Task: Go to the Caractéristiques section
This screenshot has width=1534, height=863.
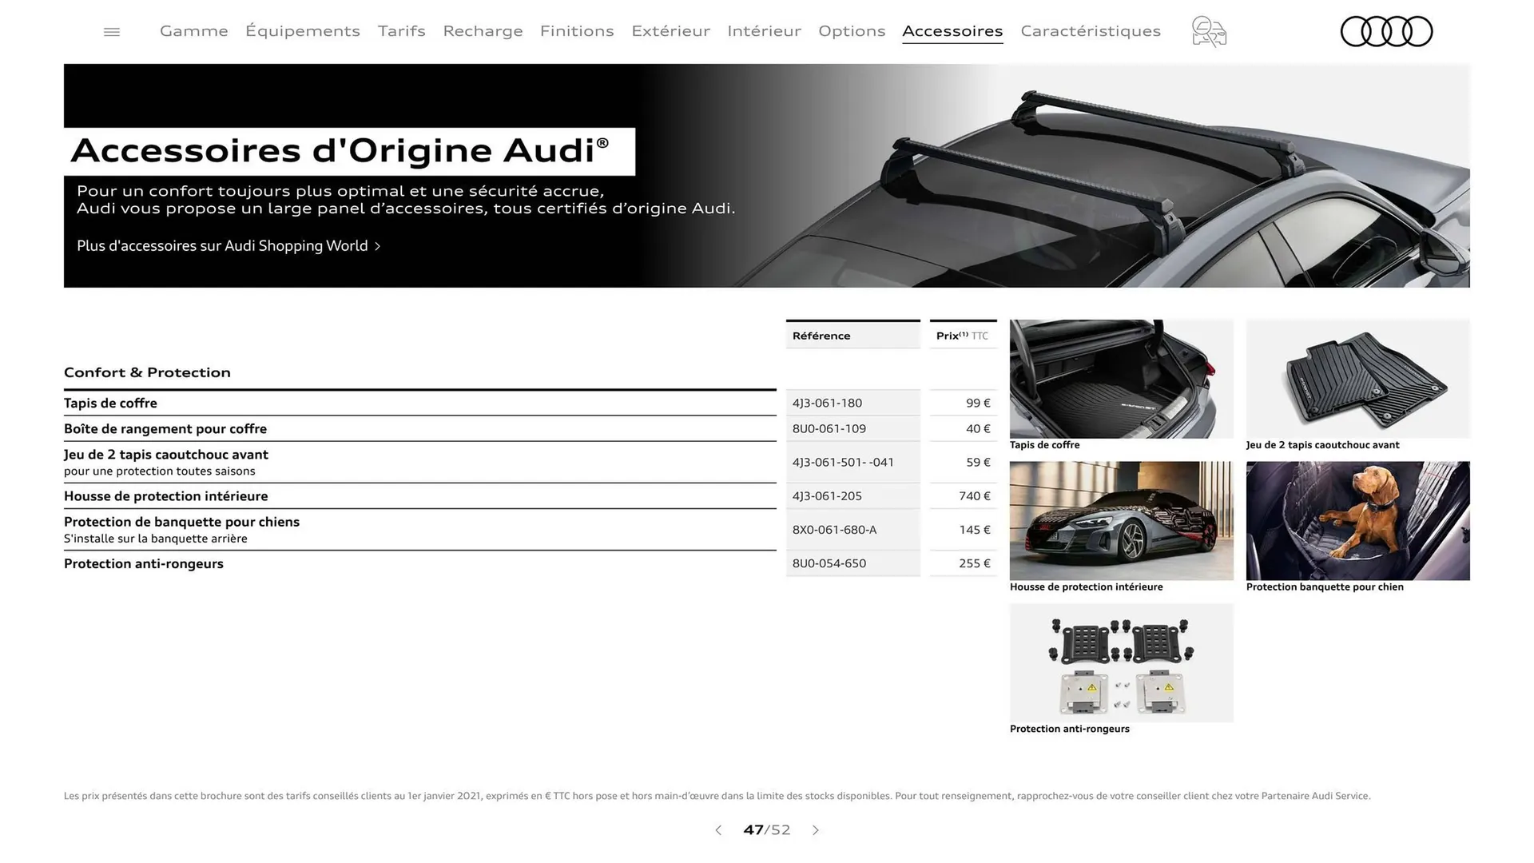Action: [x=1091, y=31]
